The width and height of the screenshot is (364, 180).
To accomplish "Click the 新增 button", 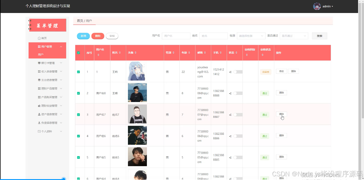I will (x=83, y=36).
